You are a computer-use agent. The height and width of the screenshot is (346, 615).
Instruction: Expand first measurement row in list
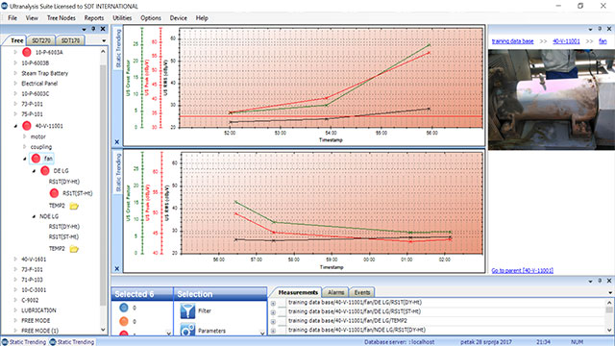point(273,304)
